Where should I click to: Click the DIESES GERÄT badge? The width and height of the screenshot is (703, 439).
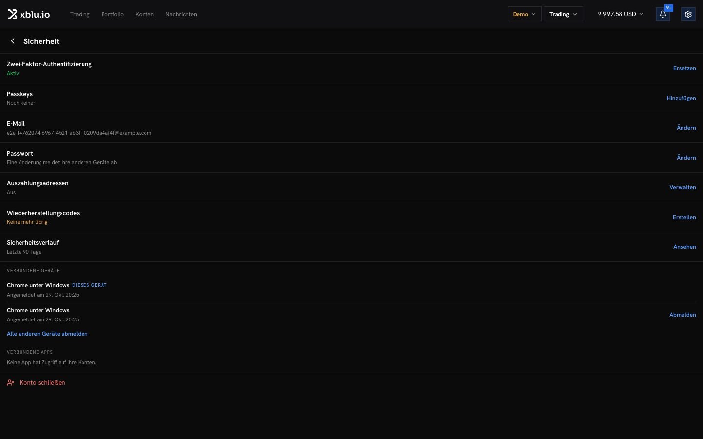pos(89,285)
